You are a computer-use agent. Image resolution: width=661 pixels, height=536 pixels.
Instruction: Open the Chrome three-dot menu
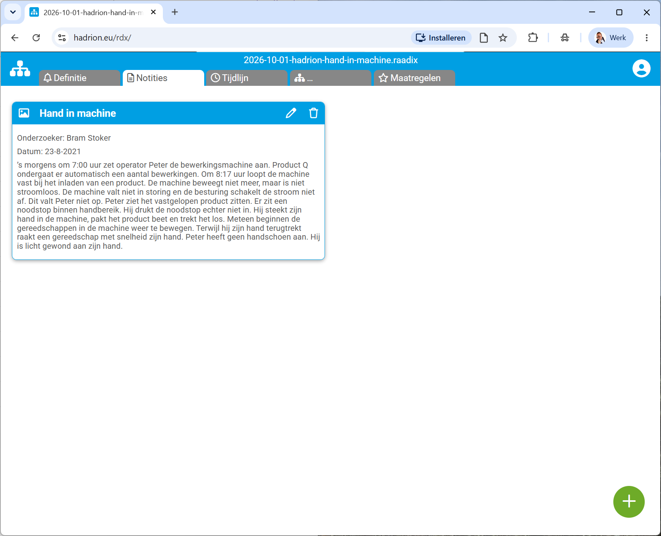646,38
